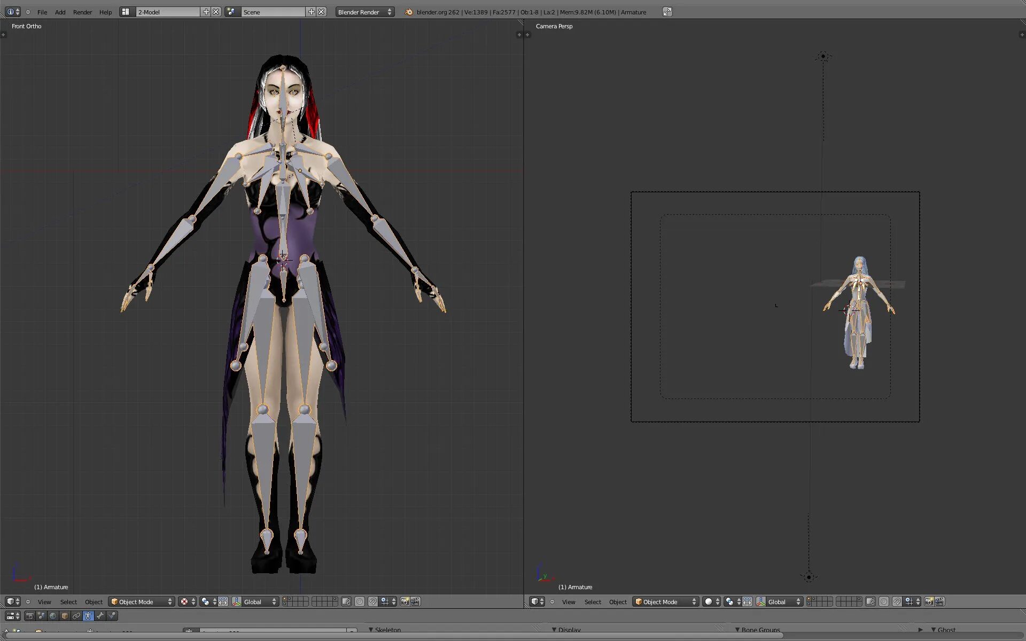
Task: Open the File menu
Action: coord(42,12)
